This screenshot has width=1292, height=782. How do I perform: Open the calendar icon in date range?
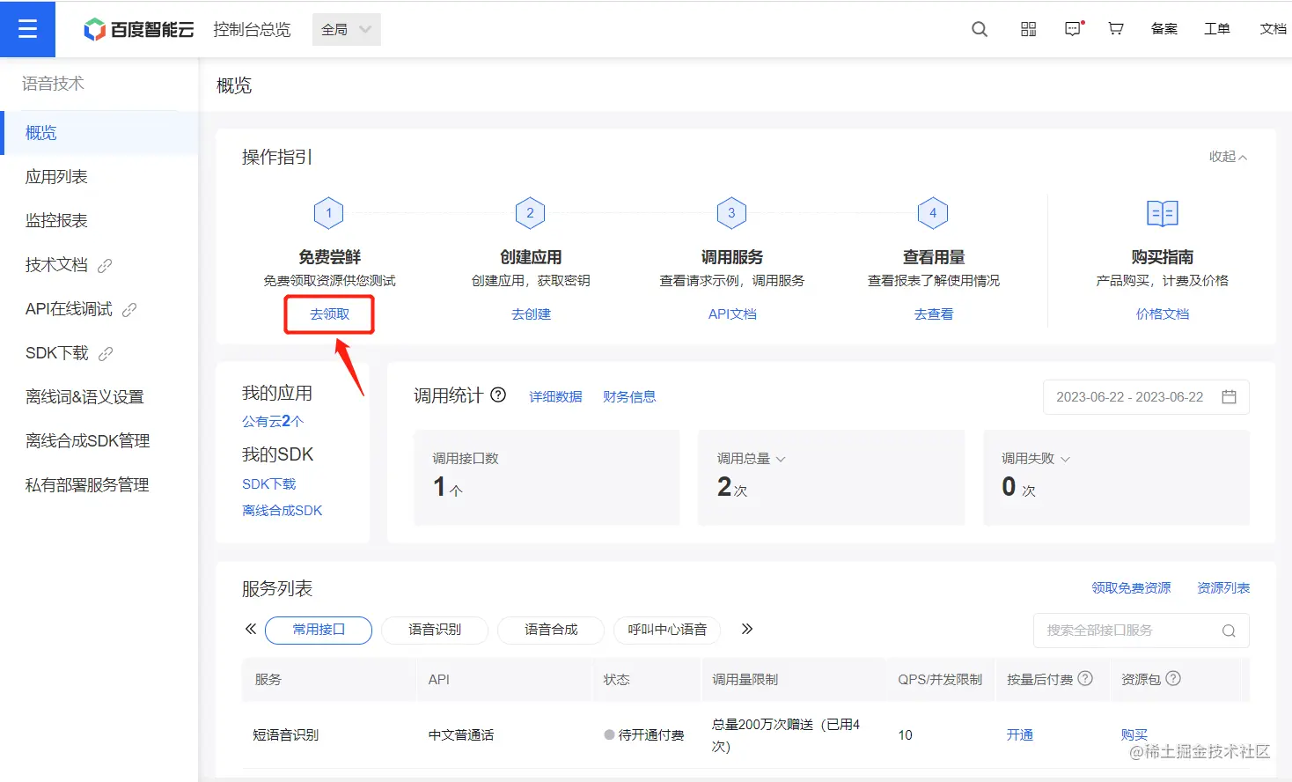pos(1230,397)
